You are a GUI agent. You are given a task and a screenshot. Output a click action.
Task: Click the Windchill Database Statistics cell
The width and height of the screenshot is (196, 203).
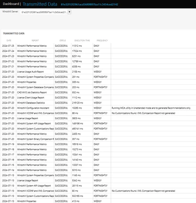pyautogui.click(x=31, y=103)
